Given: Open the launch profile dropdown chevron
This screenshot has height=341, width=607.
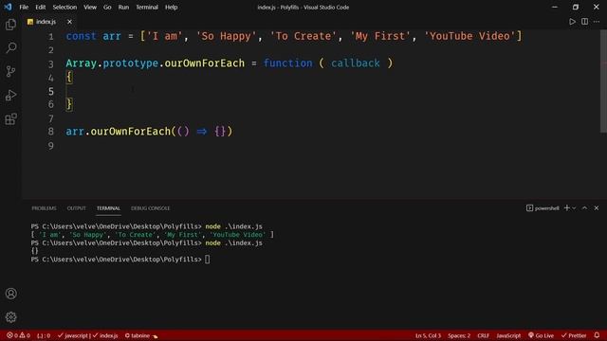Looking at the screenshot, I should click(x=574, y=208).
